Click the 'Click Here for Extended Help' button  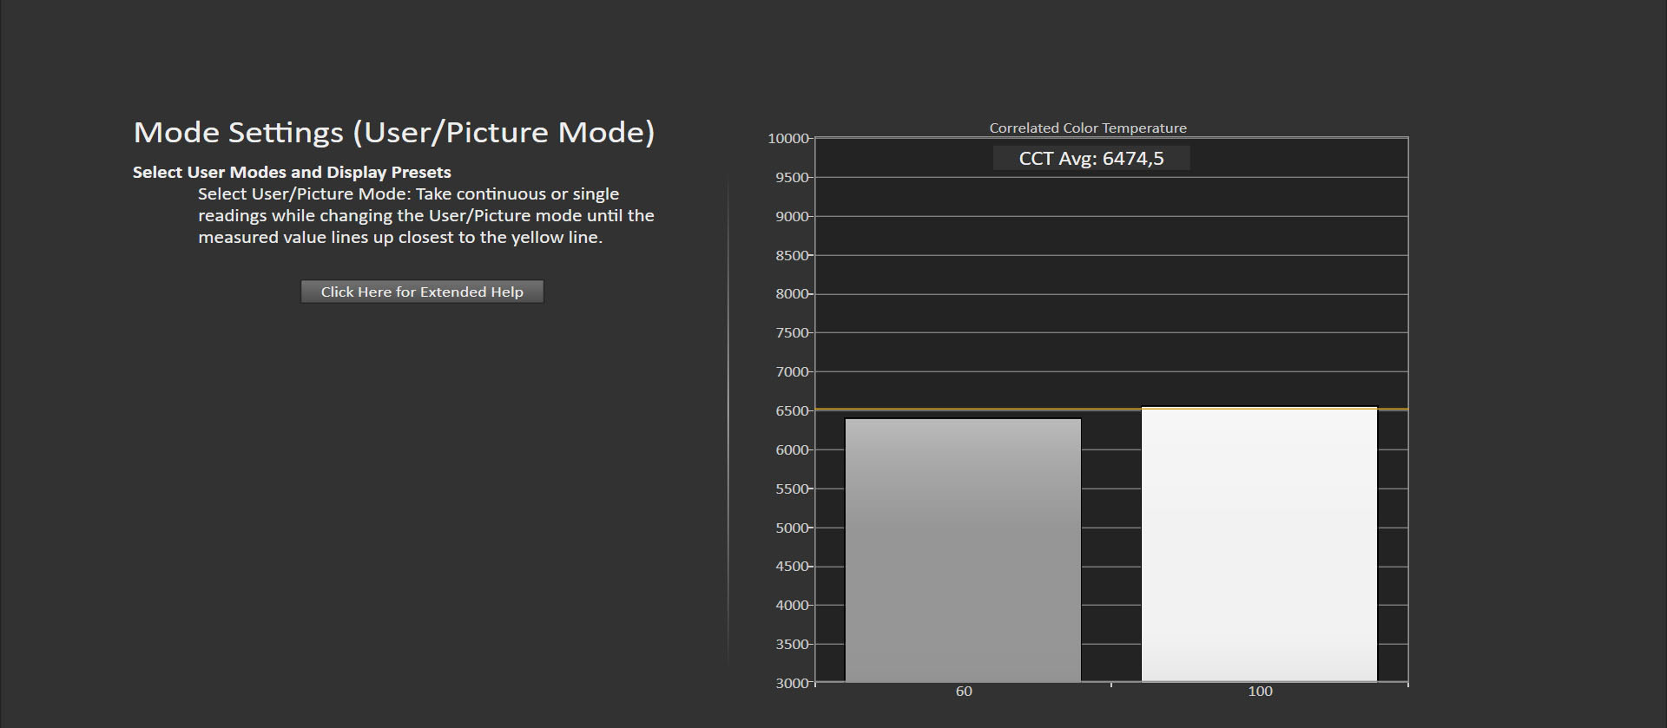(x=422, y=292)
